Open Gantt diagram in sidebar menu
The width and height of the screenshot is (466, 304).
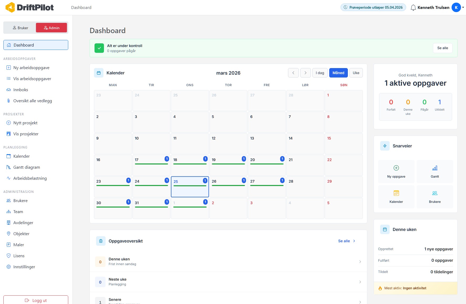click(x=27, y=167)
